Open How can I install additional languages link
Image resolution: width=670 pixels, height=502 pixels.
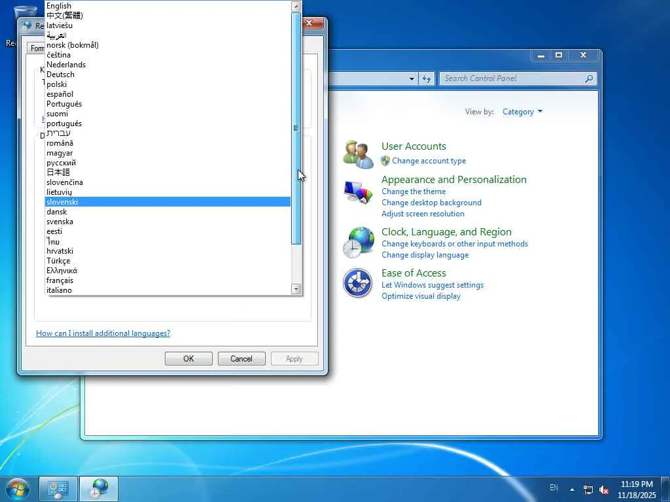(103, 333)
